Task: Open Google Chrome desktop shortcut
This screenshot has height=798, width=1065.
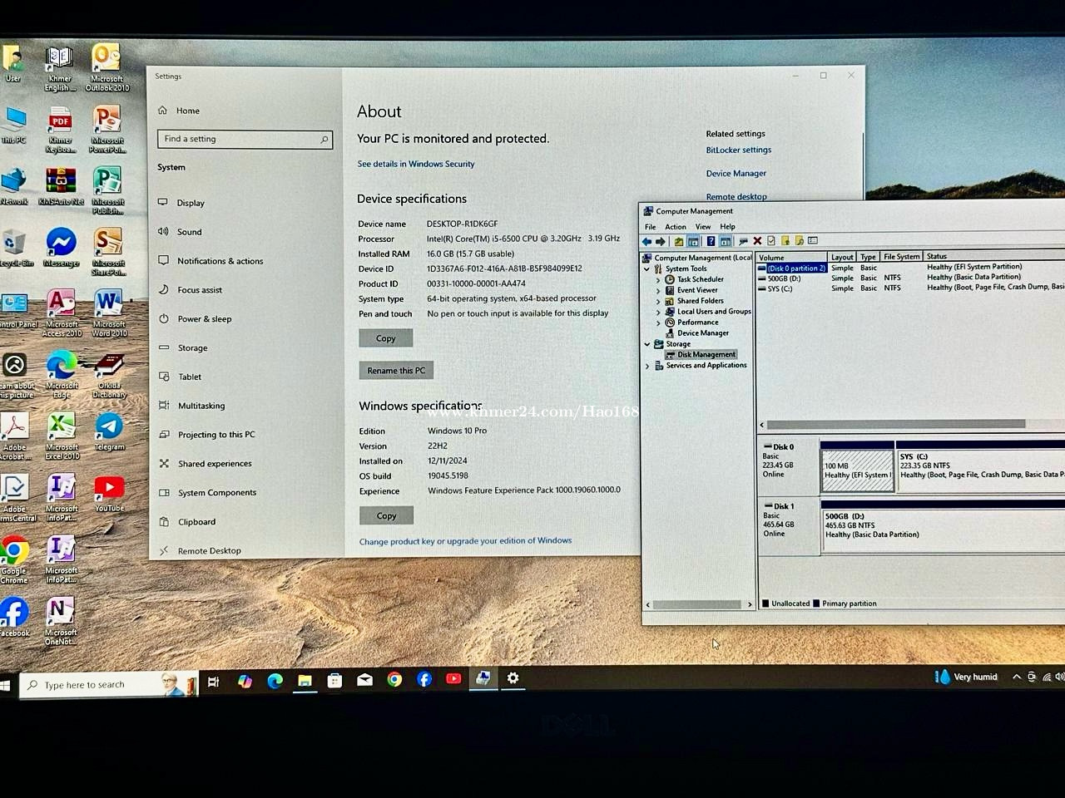Action: 14,559
